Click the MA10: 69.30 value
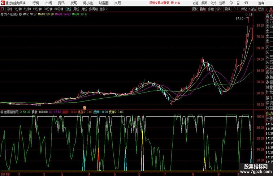The width and height of the screenshot is (273, 176). 46,14
